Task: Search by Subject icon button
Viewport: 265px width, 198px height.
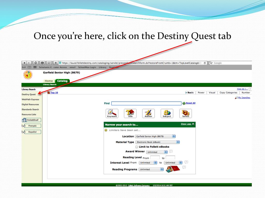Action: click(x=167, y=113)
